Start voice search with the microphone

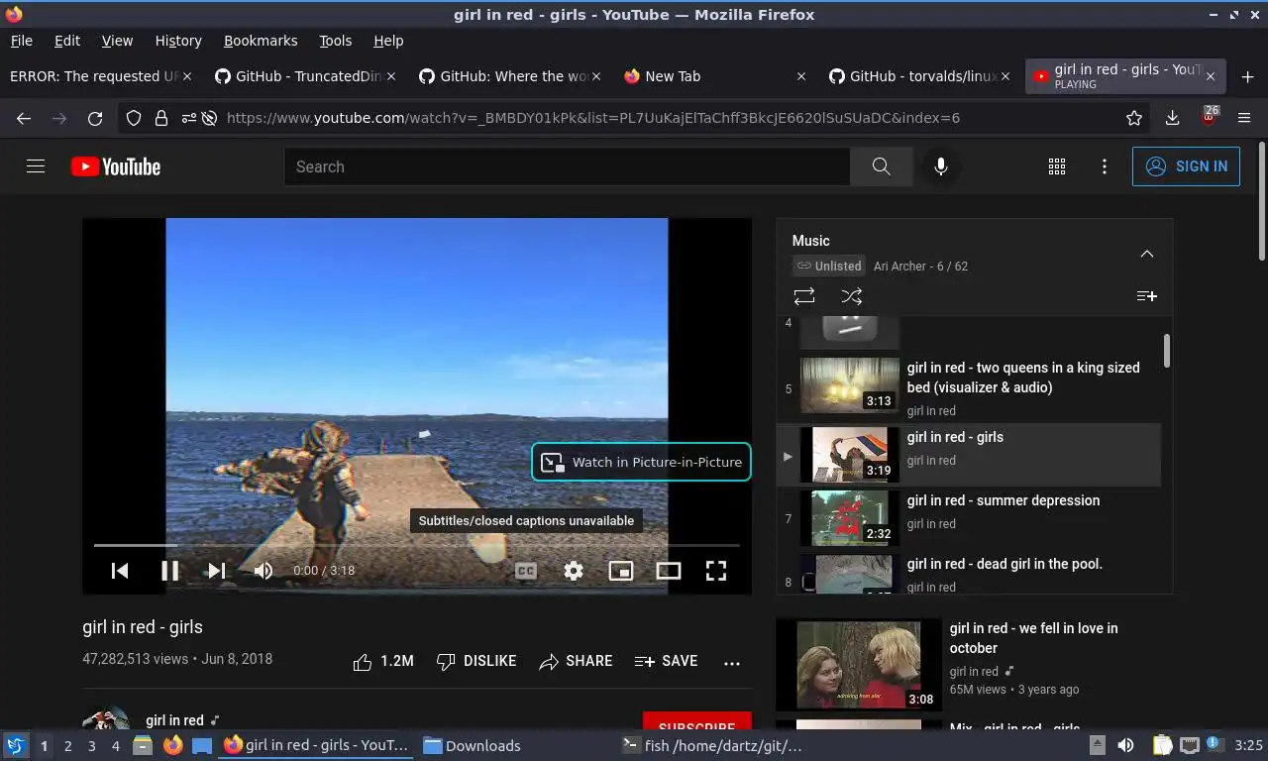[941, 166]
